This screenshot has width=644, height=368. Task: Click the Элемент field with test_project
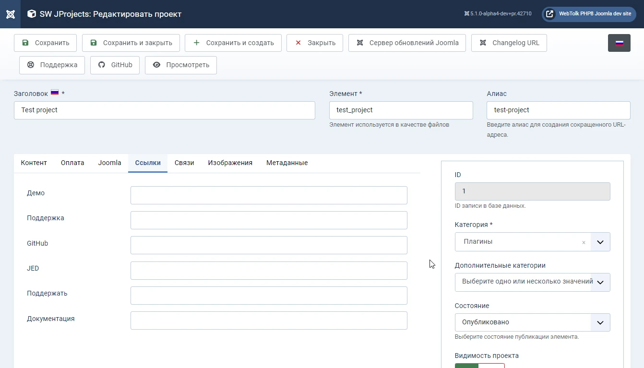(x=401, y=110)
